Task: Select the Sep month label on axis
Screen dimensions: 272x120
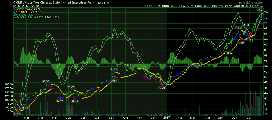Action: click(112, 117)
